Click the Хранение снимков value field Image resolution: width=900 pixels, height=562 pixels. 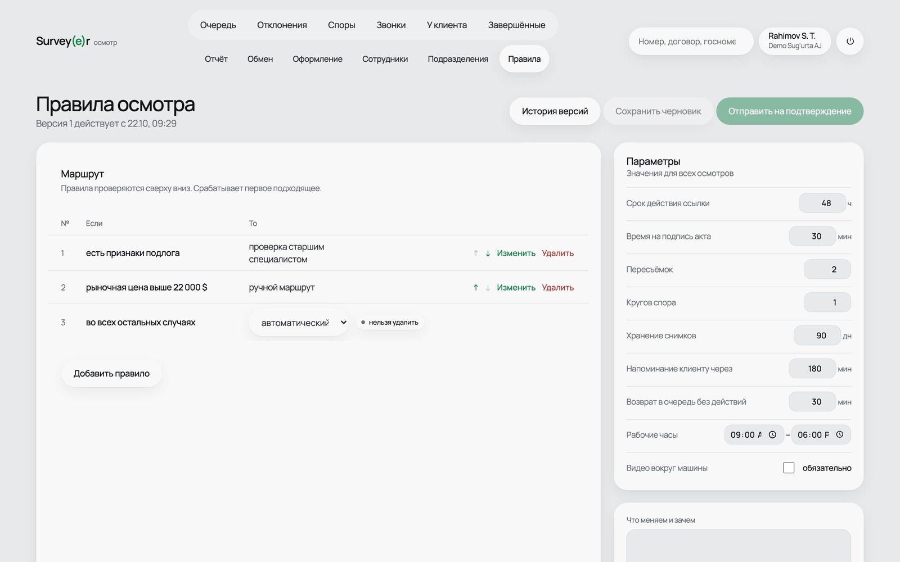(817, 336)
